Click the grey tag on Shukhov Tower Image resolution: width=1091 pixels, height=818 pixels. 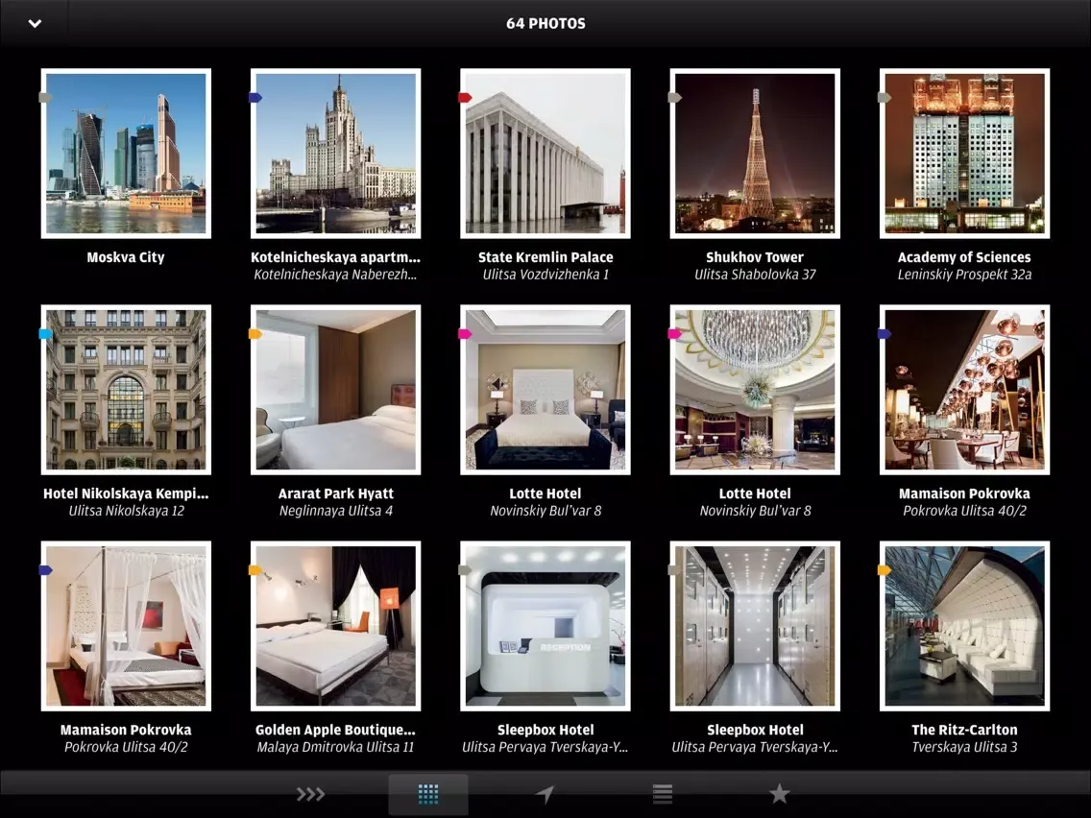coord(674,97)
